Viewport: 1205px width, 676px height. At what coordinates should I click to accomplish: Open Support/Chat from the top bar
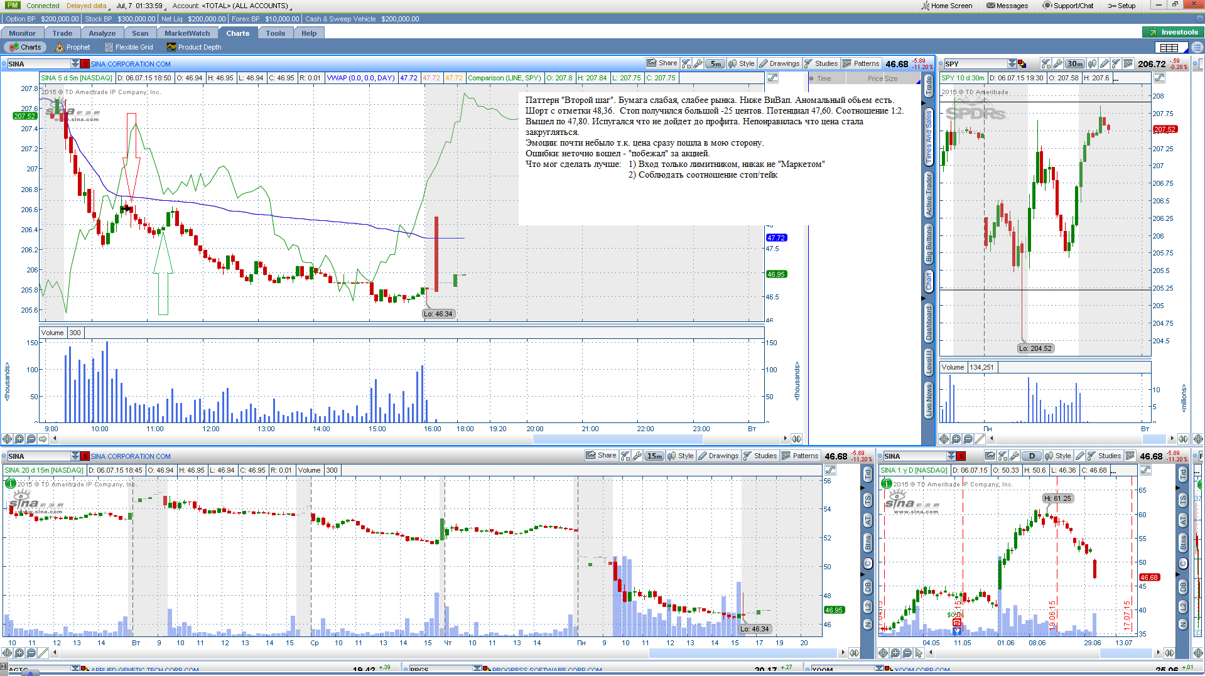coord(1068,6)
